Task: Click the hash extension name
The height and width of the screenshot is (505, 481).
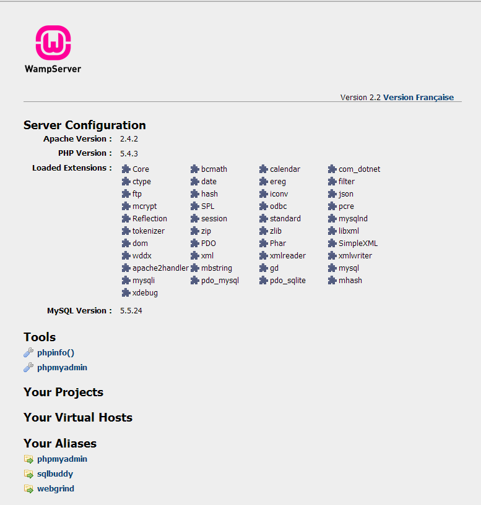Action: pos(209,194)
